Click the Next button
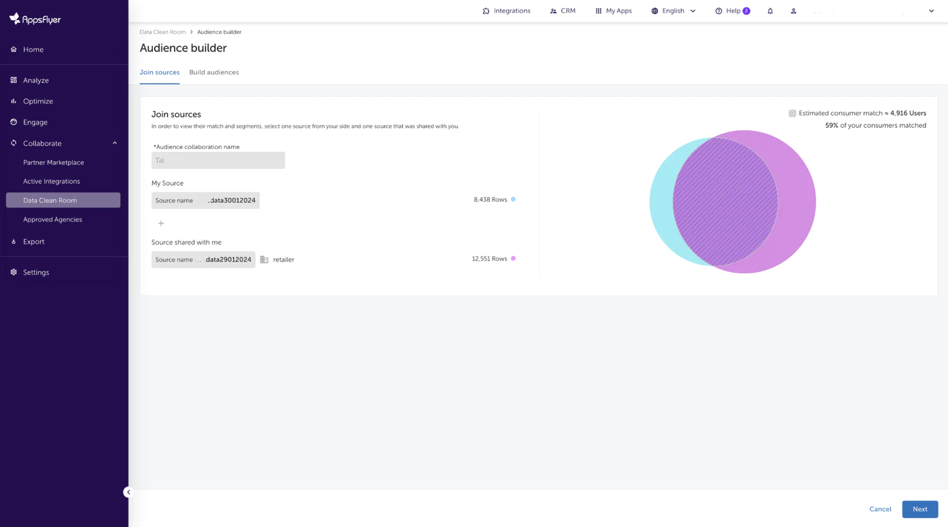The width and height of the screenshot is (948, 527). tap(920, 509)
